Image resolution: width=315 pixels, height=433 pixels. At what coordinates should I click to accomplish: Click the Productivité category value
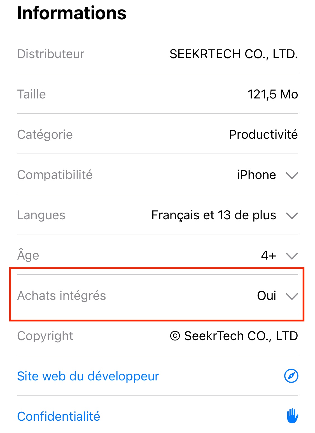[x=263, y=135]
